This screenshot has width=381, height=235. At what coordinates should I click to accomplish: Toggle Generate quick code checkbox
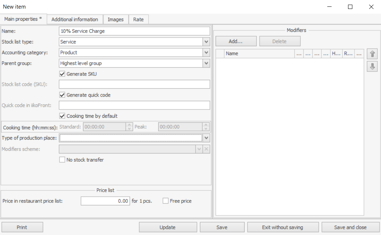(x=62, y=95)
